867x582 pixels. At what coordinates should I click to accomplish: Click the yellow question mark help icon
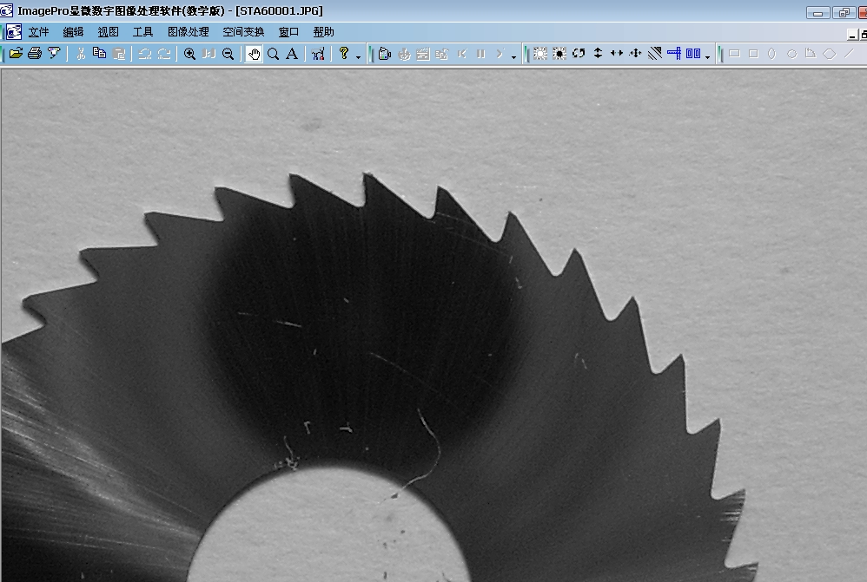coord(344,53)
